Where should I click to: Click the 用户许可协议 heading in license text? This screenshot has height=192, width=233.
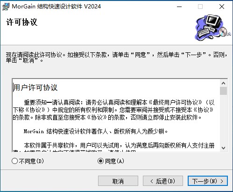35,87
